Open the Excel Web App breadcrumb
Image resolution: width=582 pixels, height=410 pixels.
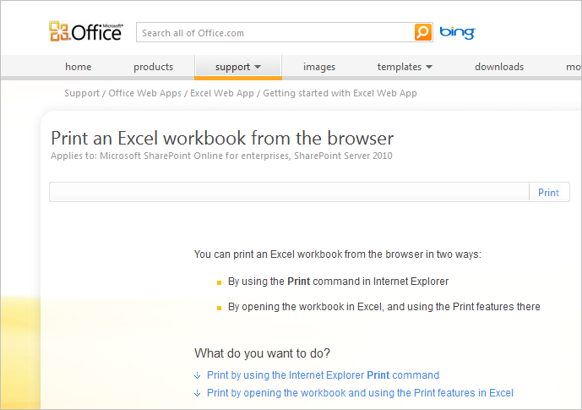[x=222, y=93]
